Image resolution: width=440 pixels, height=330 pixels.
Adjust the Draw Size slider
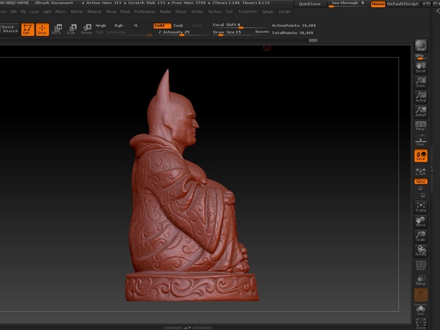(x=232, y=32)
